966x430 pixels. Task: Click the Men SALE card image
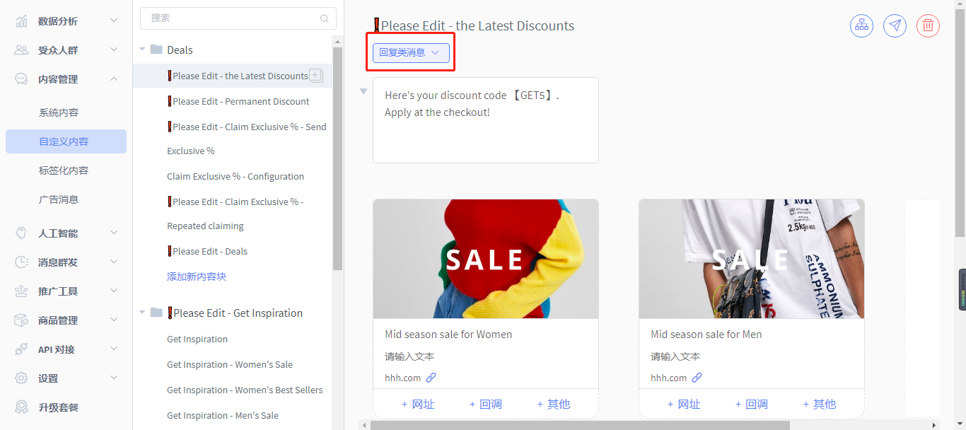click(752, 259)
